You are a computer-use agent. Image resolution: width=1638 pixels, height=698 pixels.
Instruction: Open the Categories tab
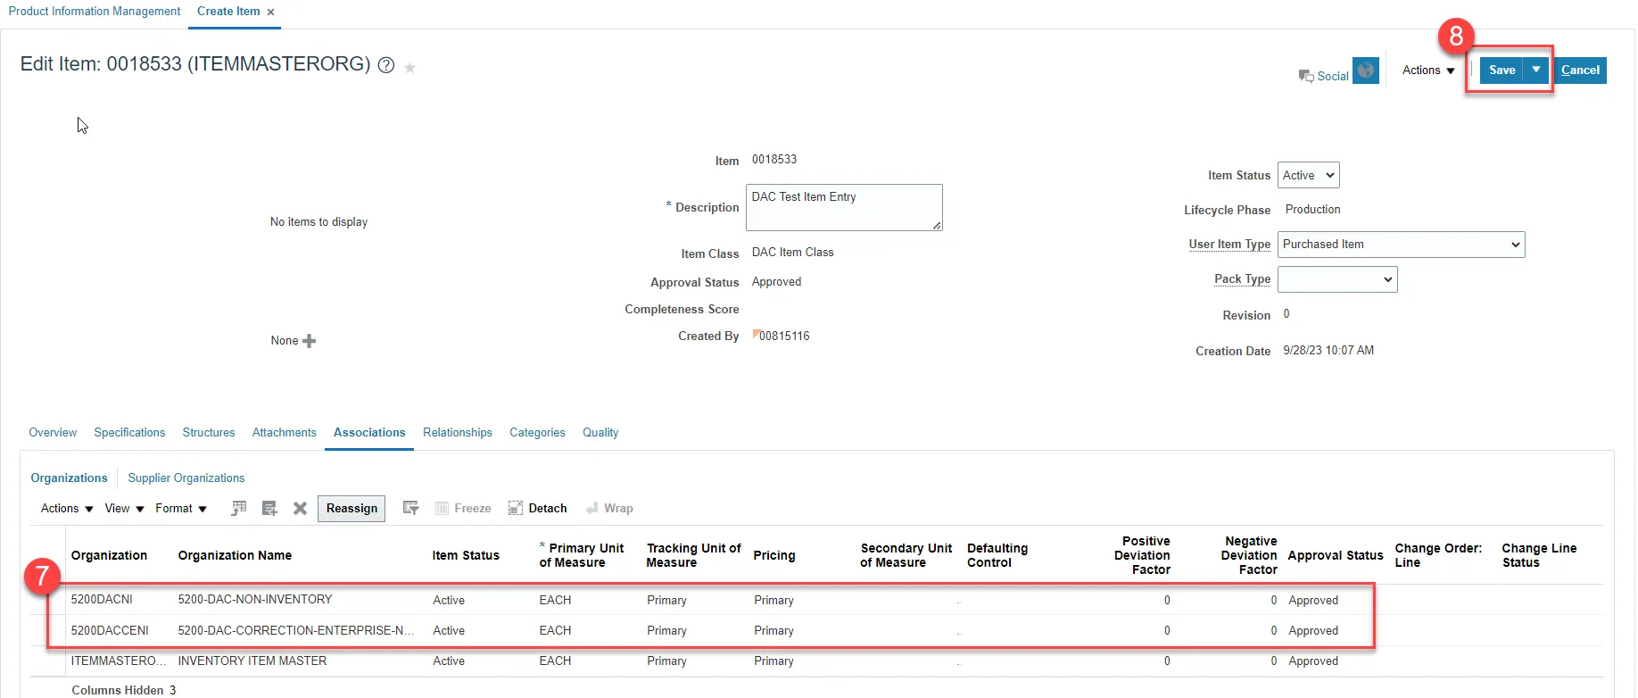[537, 433]
